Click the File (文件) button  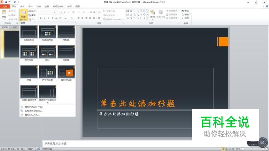click(5, 6)
